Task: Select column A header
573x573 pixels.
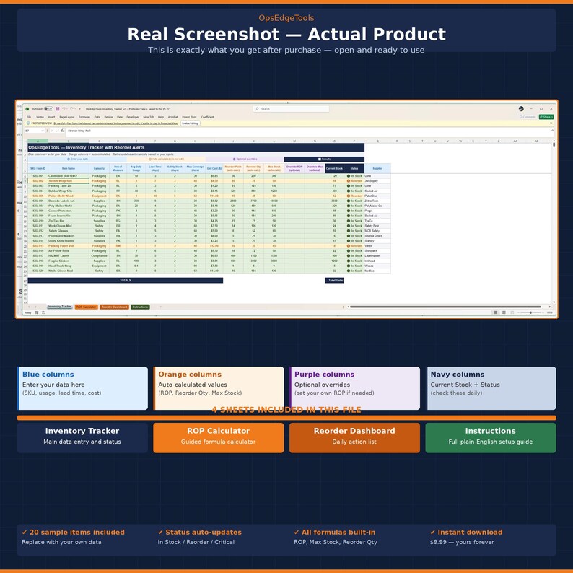Action: (x=38, y=141)
